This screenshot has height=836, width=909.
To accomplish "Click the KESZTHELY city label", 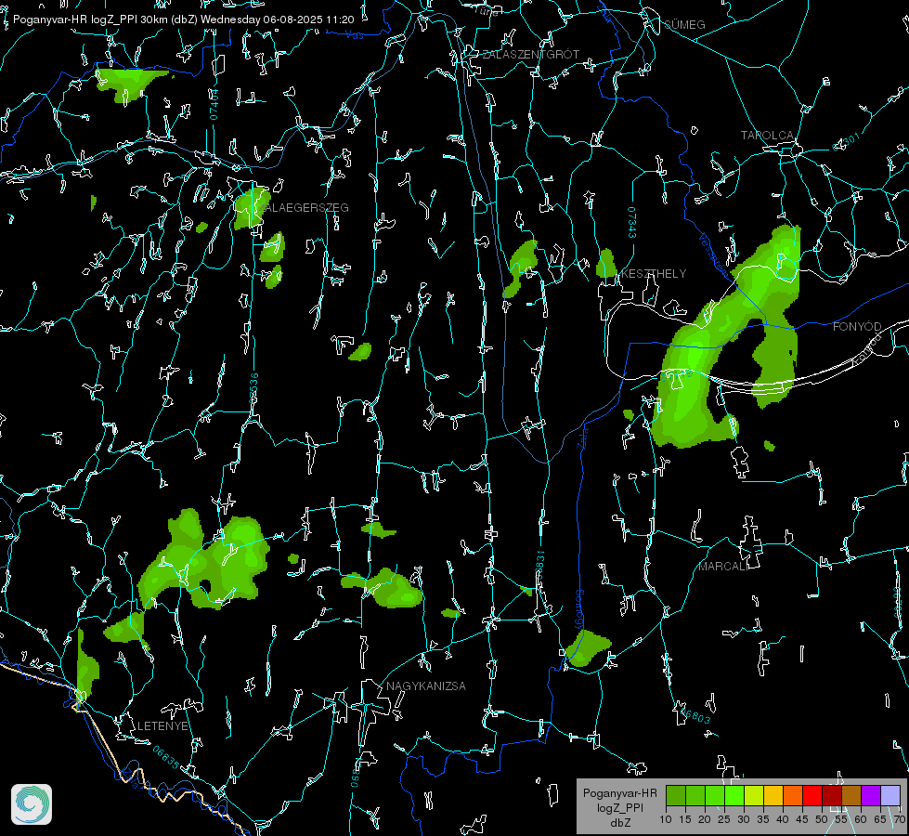I will [x=654, y=273].
